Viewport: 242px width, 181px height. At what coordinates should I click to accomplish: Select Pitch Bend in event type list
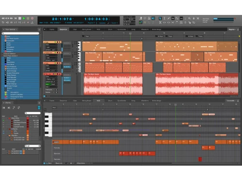click(x=10, y=64)
